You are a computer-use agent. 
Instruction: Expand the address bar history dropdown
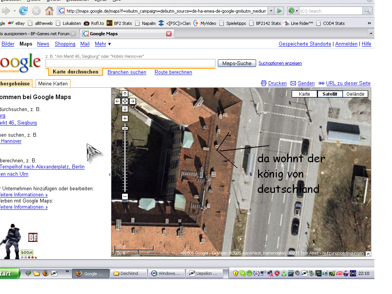point(271,11)
